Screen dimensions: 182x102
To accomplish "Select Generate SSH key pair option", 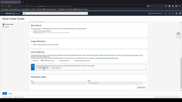I will point(42,61).
